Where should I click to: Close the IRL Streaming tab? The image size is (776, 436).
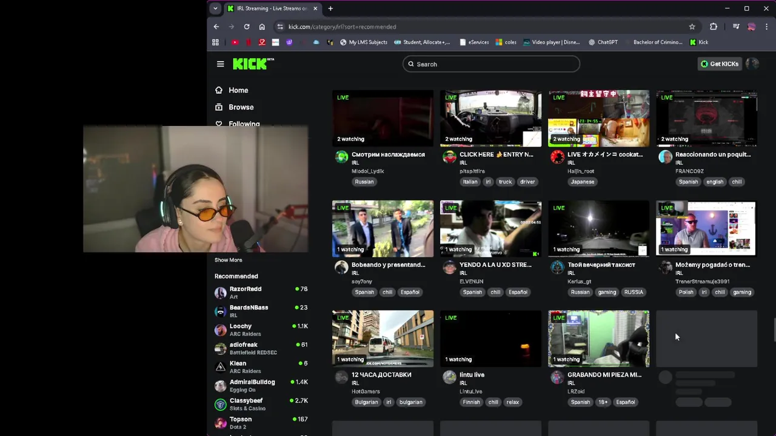[x=315, y=8]
